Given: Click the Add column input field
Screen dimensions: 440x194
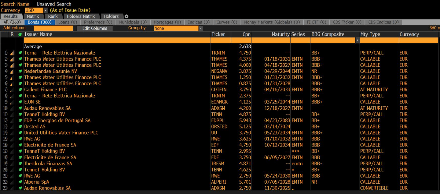Looking at the screenshot, I should [x=53, y=28].
